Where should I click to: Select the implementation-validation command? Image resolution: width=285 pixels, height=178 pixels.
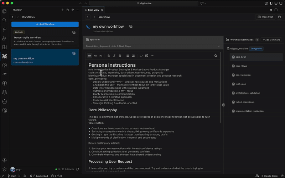pos(256,111)
